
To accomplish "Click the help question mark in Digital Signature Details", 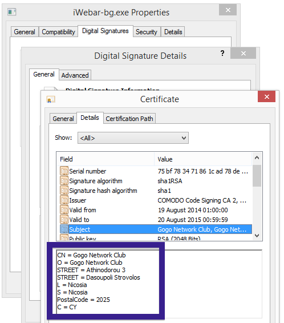I will click(222, 53).
